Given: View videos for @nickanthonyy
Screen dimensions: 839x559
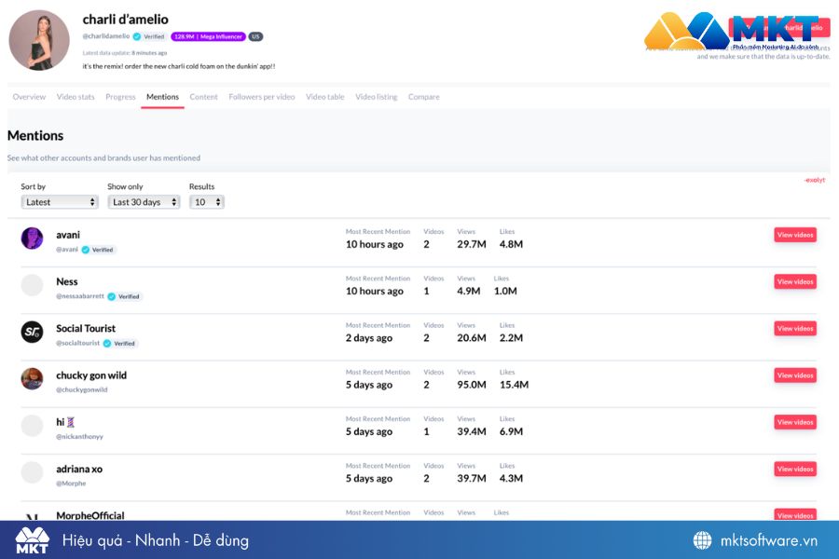Looking at the screenshot, I should (x=795, y=422).
